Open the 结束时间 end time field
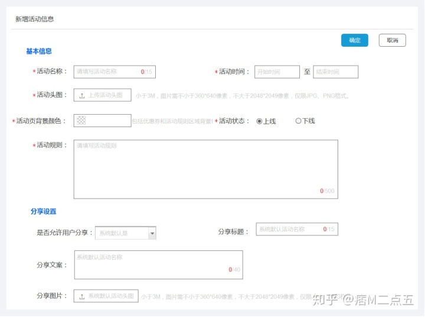The height and width of the screenshot is (317, 425). click(335, 72)
